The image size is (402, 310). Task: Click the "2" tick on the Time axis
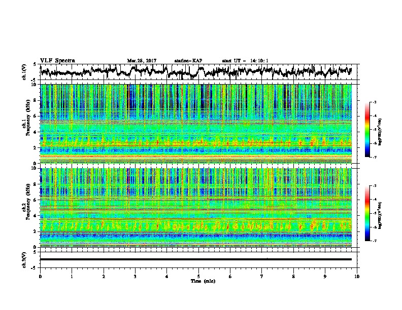pyautogui.click(x=104, y=277)
